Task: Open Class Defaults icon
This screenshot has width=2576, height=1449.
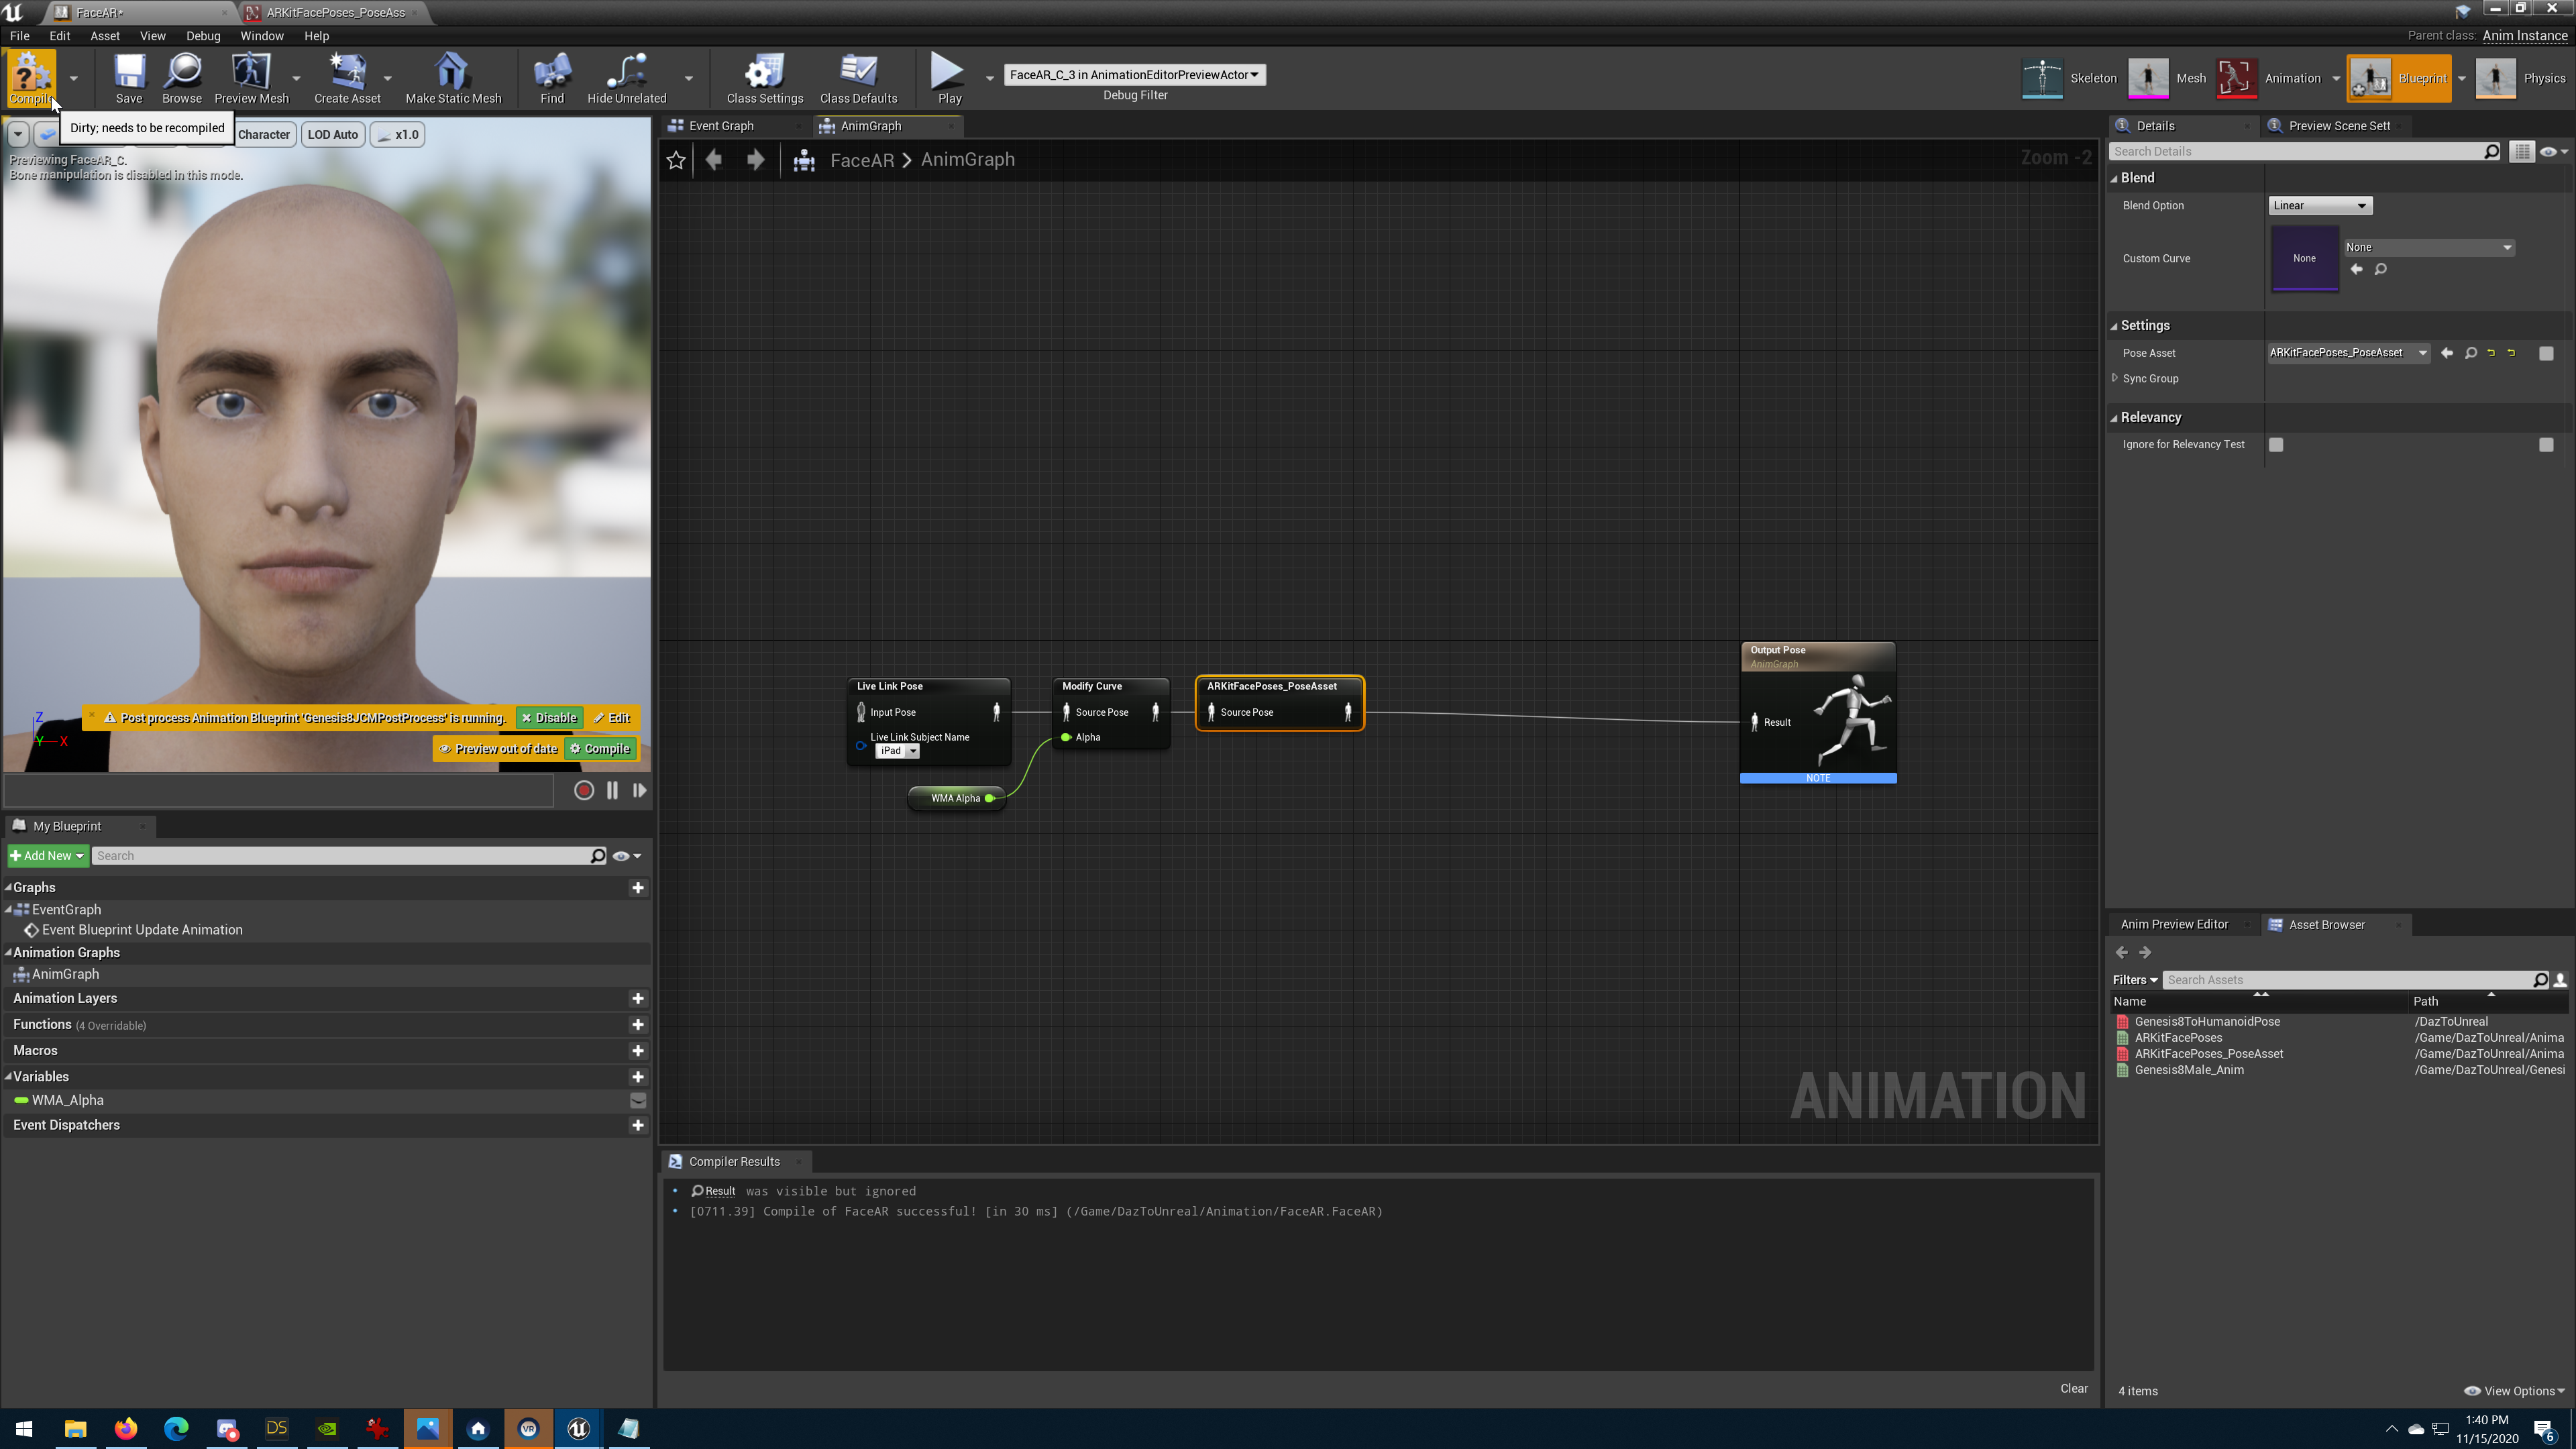Action: [858, 77]
